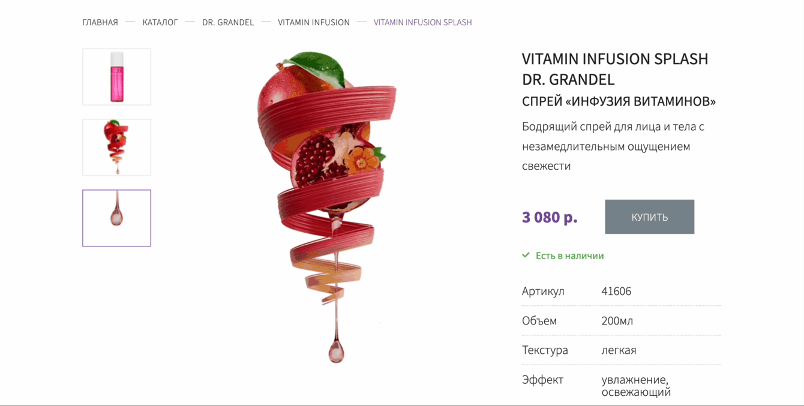Click the Есть в наличии status text
Viewport: 804px width, 406px height.
(x=569, y=255)
